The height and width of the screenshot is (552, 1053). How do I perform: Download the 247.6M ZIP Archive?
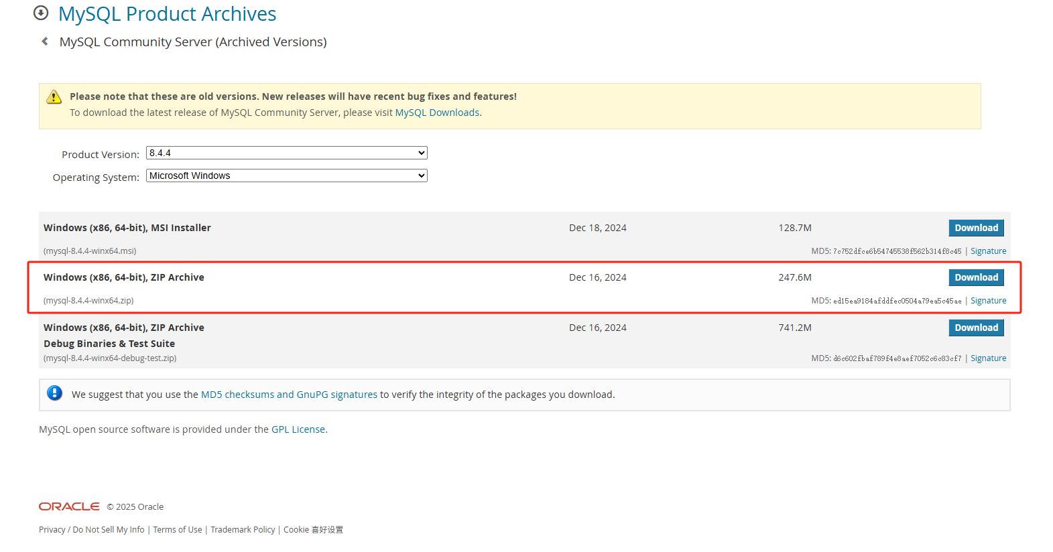point(976,277)
